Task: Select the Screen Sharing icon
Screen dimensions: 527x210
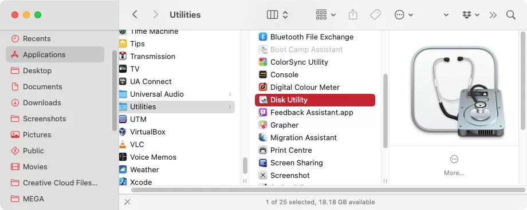Action: (x=263, y=163)
